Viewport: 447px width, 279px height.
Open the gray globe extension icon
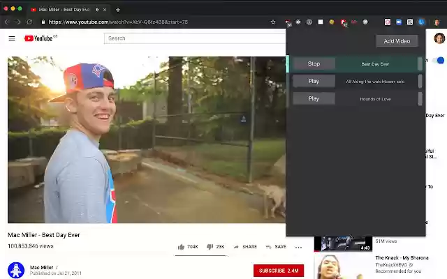point(365,22)
